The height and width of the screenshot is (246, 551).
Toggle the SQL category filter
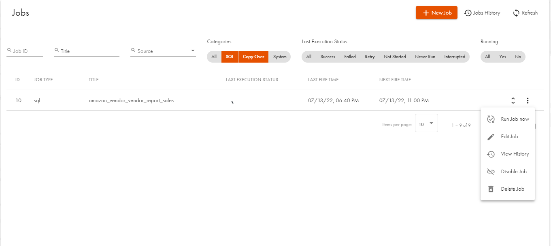[x=230, y=57]
